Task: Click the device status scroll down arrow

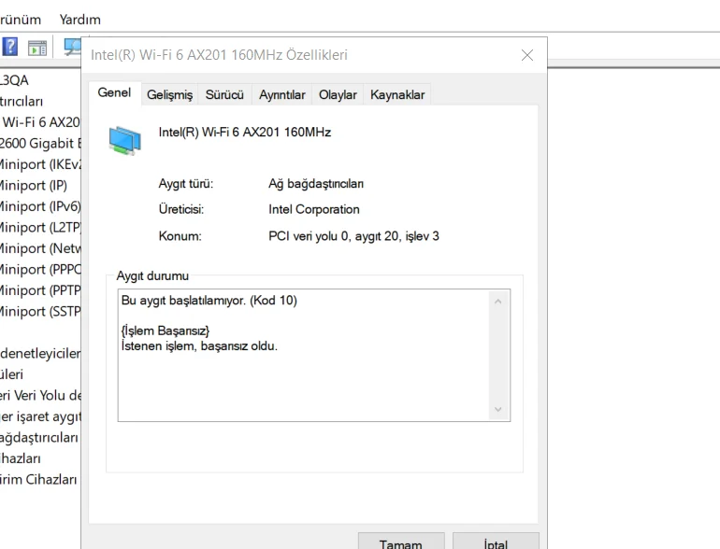Action: click(x=497, y=409)
